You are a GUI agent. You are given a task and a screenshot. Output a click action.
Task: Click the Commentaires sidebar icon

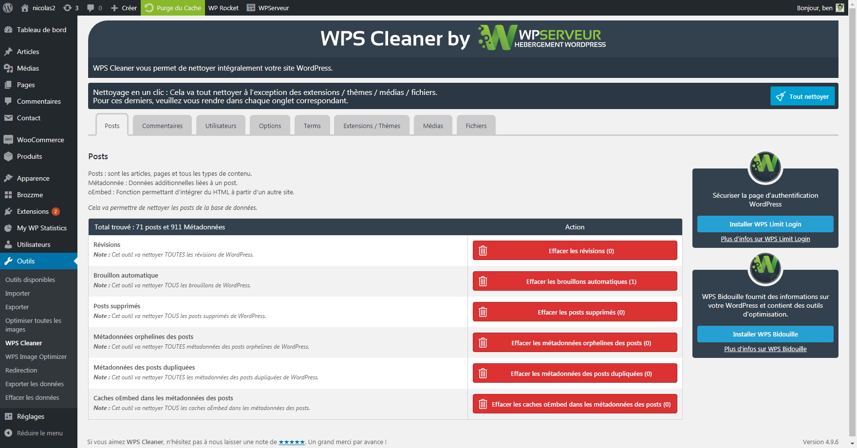(x=8, y=101)
